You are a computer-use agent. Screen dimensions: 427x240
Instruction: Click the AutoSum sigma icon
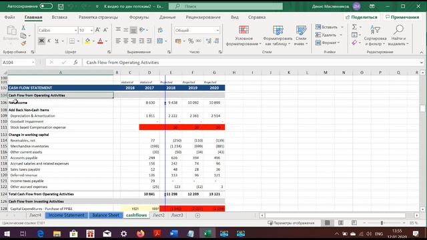(x=354, y=27)
